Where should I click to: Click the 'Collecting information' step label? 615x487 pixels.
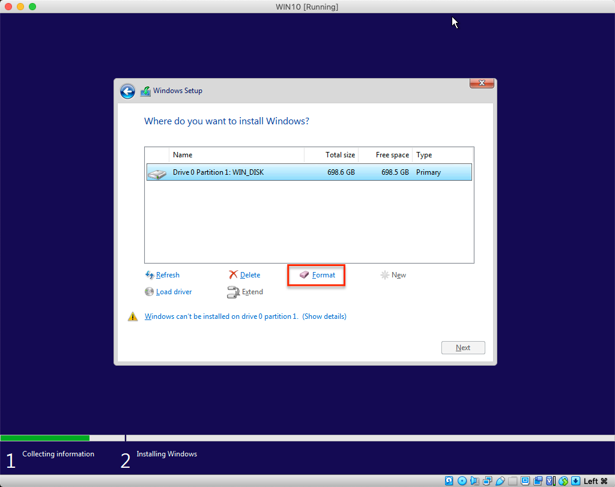[58, 453]
